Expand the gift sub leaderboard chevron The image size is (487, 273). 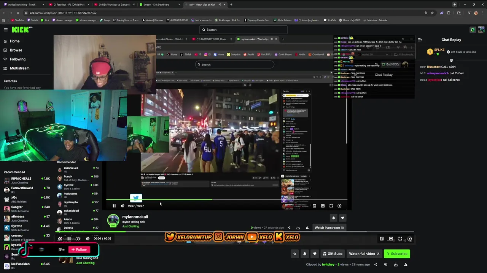[x=451, y=61]
